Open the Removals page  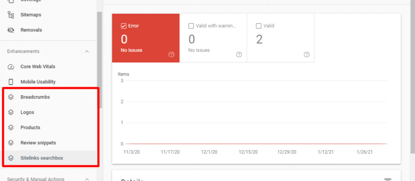click(x=48, y=30)
